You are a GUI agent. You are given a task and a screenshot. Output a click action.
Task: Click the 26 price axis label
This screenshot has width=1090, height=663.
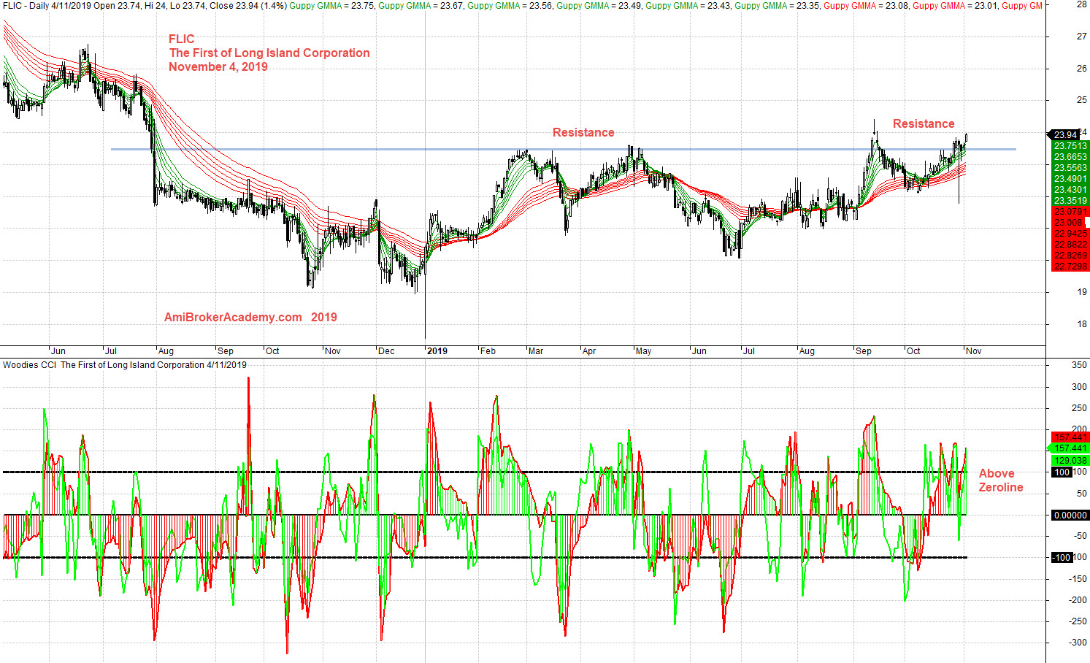1081,69
